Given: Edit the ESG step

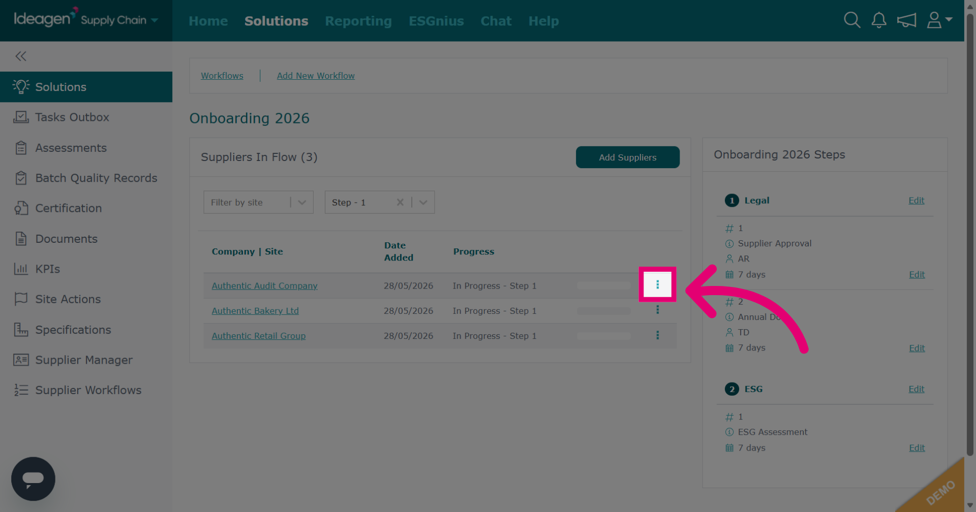Looking at the screenshot, I should pos(916,389).
